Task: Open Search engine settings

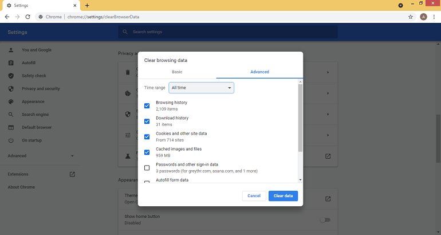Action: tap(36, 115)
